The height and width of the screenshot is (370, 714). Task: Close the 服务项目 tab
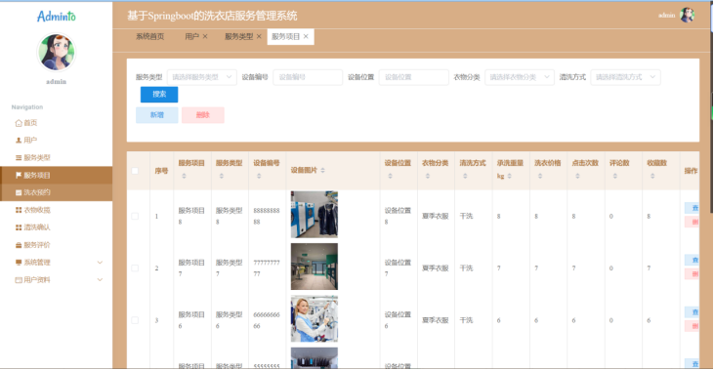pyautogui.click(x=306, y=36)
